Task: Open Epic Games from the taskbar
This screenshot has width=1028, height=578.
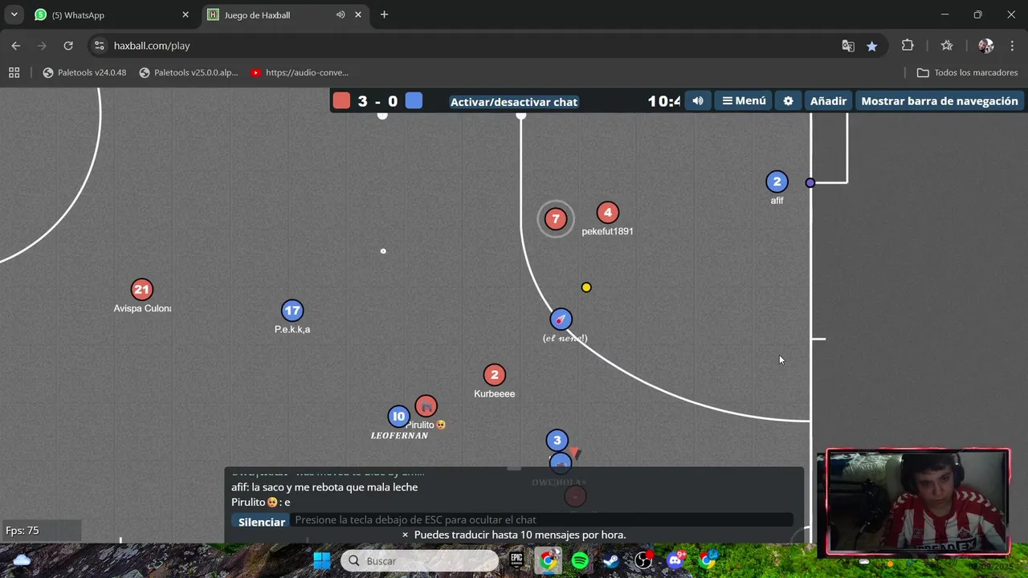Action: coord(516,560)
